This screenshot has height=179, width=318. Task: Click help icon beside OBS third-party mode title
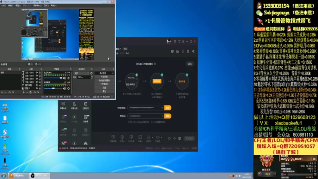[x=155, y=64]
